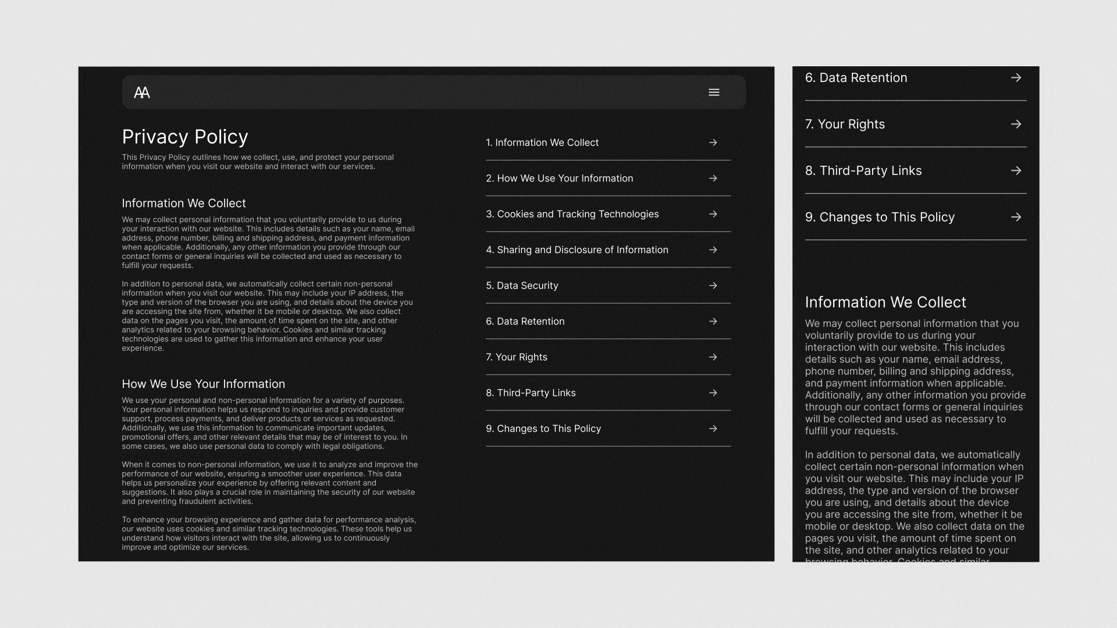The image size is (1117, 628).
Task: Open the hamburger menu icon
Action: coord(714,92)
